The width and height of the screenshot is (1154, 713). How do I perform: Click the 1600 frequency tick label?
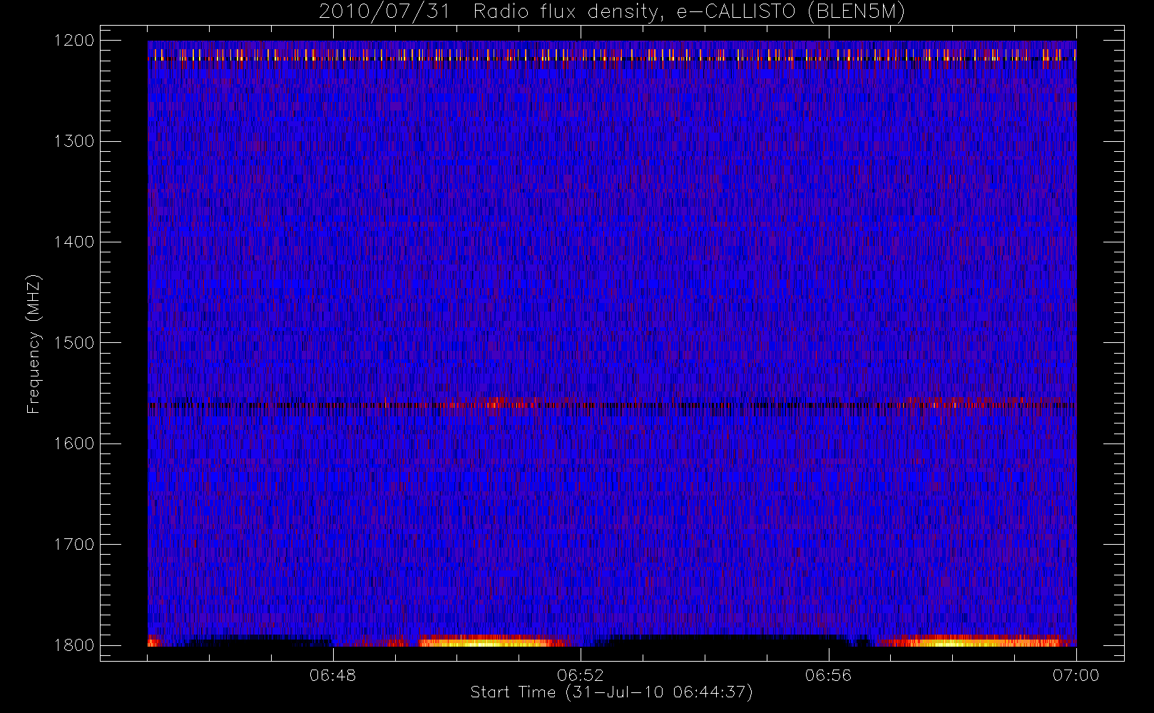(75, 443)
